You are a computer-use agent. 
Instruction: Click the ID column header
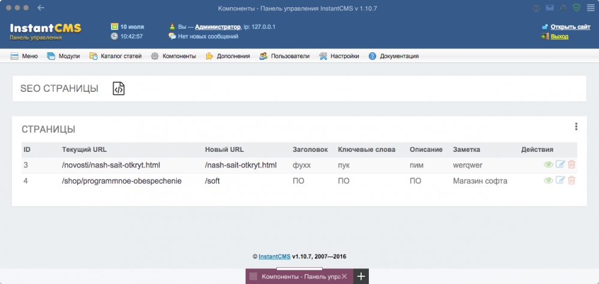coord(27,150)
